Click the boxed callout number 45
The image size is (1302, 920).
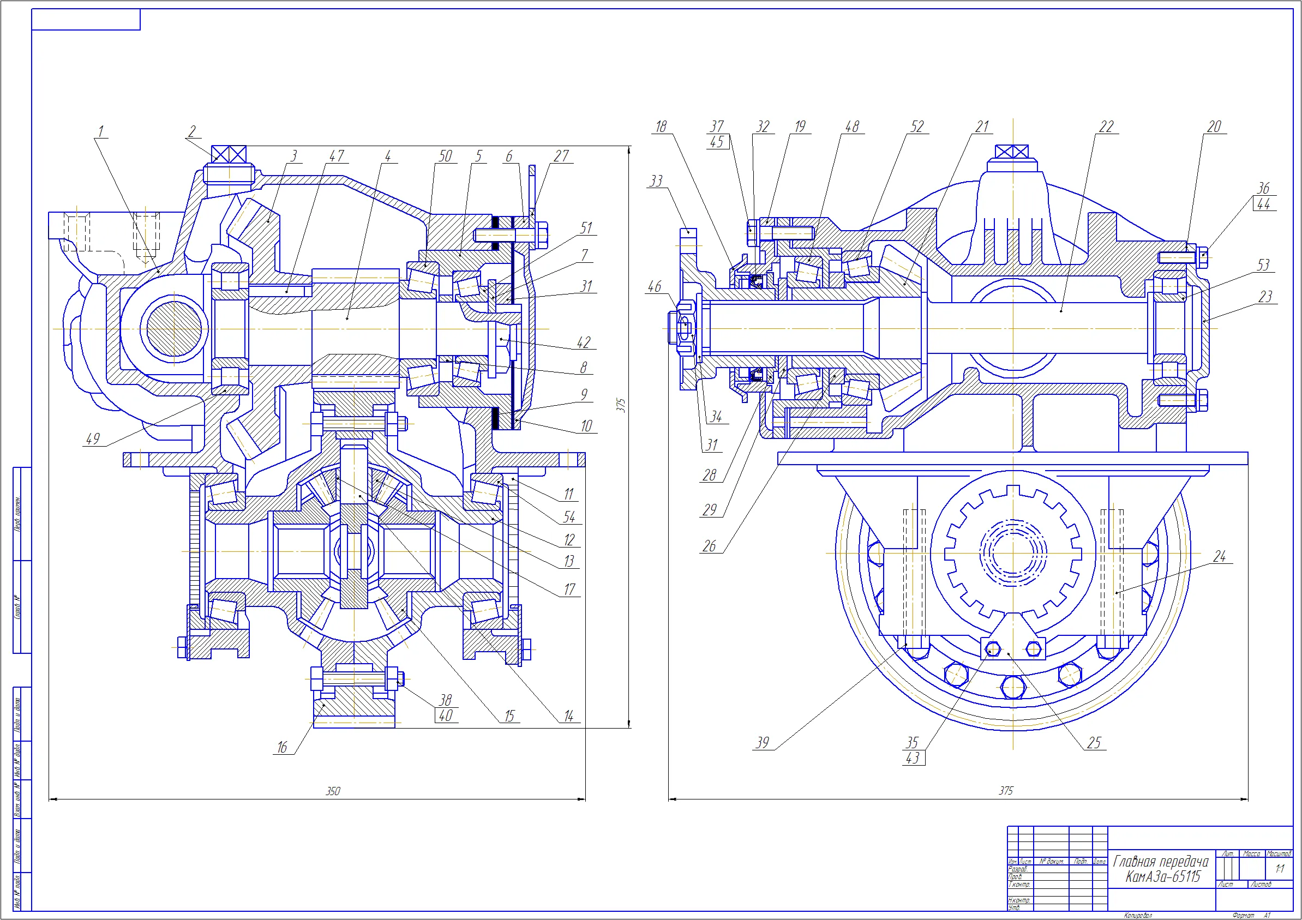(x=717, y=142)
